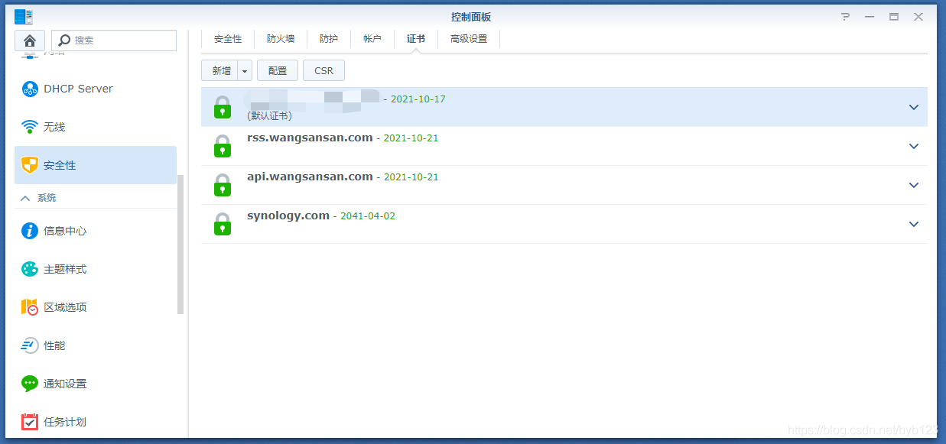Click the CSR button
This screenshot has width=946, height=444.
323,70
